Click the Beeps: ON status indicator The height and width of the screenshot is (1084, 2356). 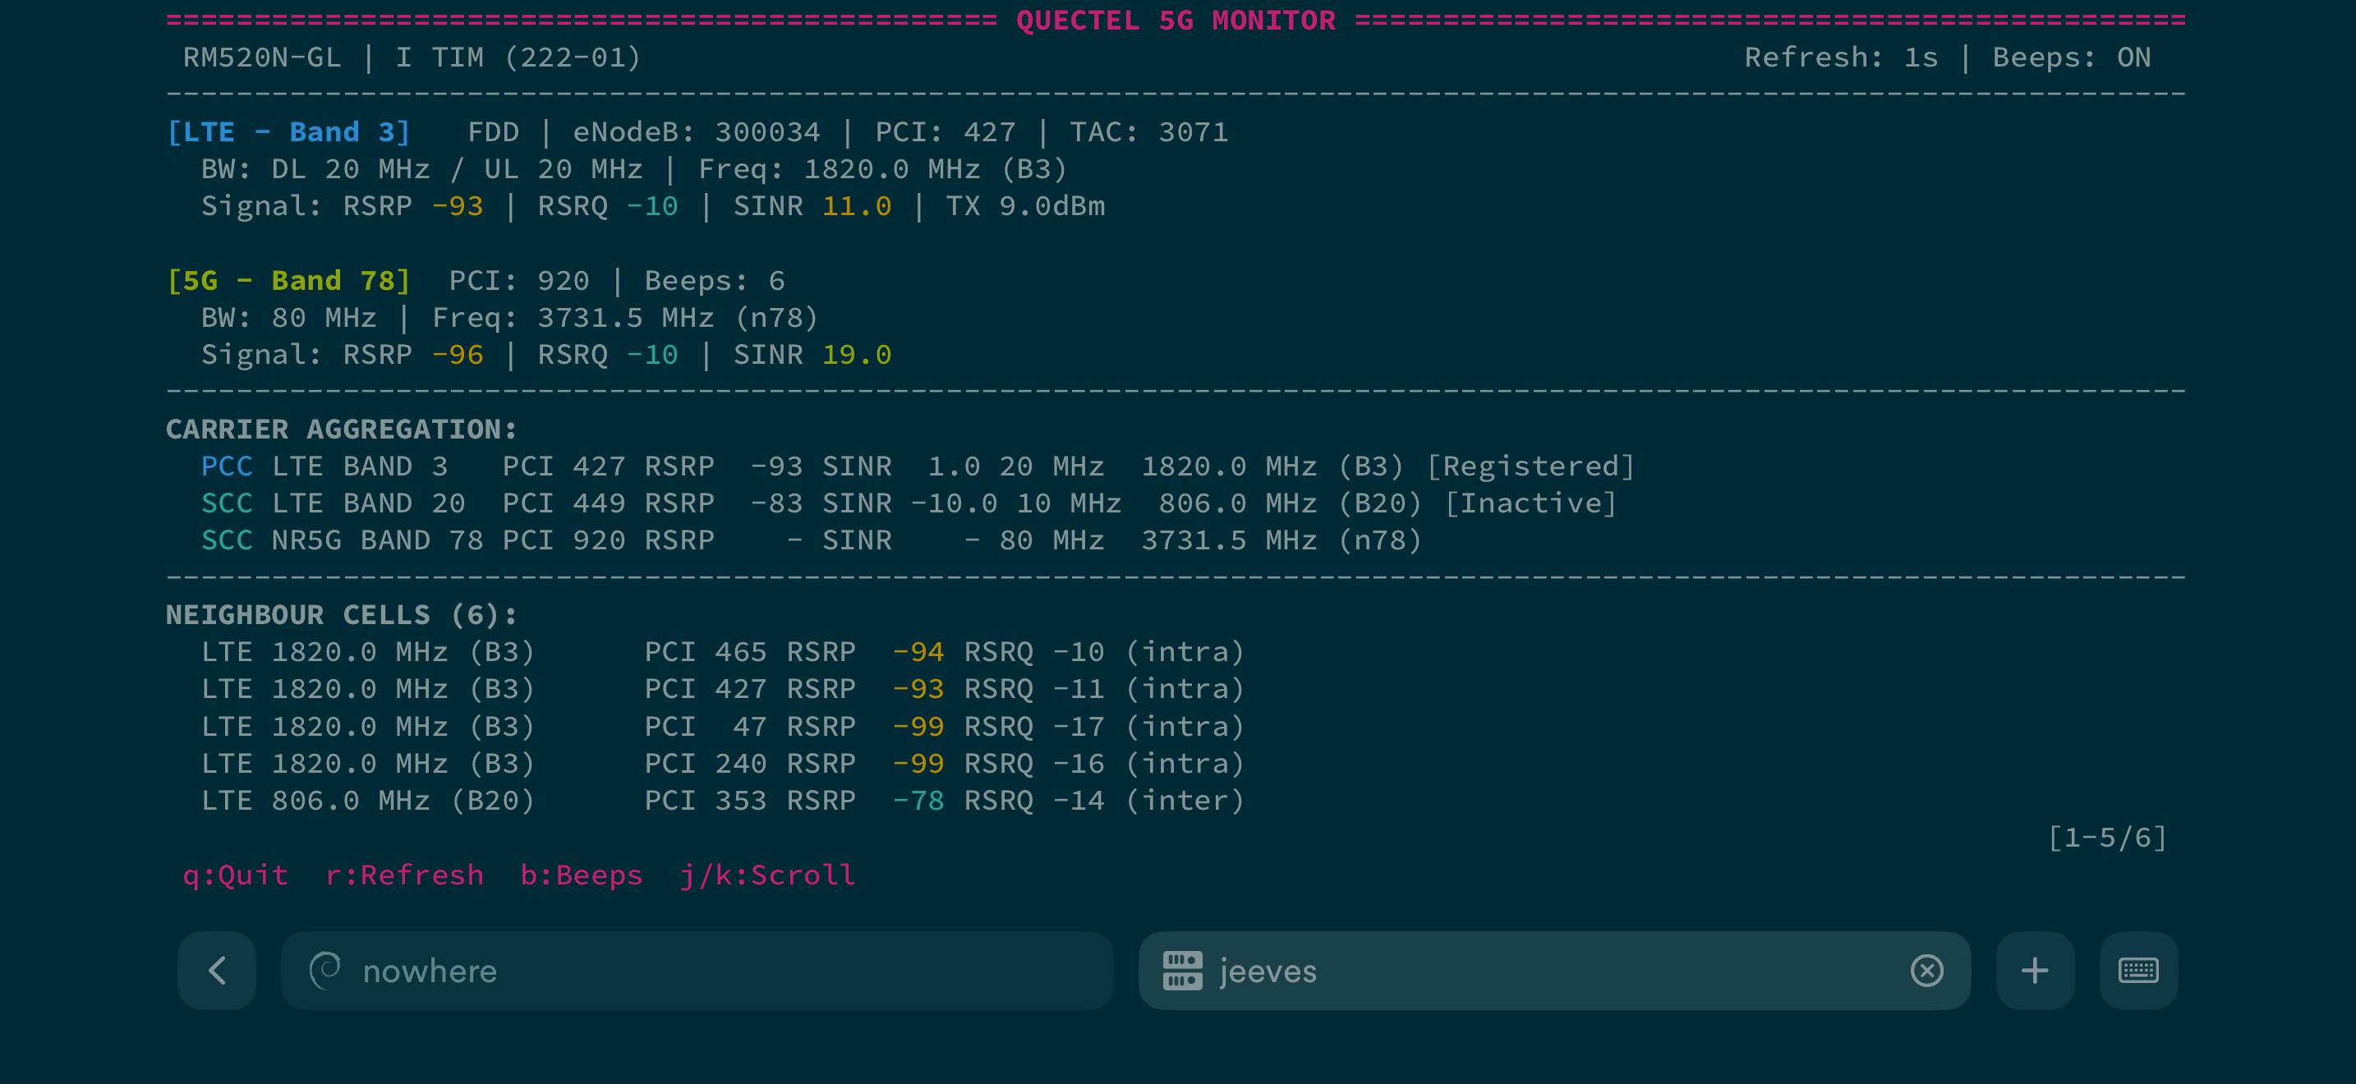click(2071, 57)
